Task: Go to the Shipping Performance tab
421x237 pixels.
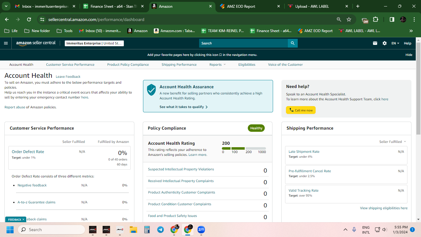Action: click(179, 64)
